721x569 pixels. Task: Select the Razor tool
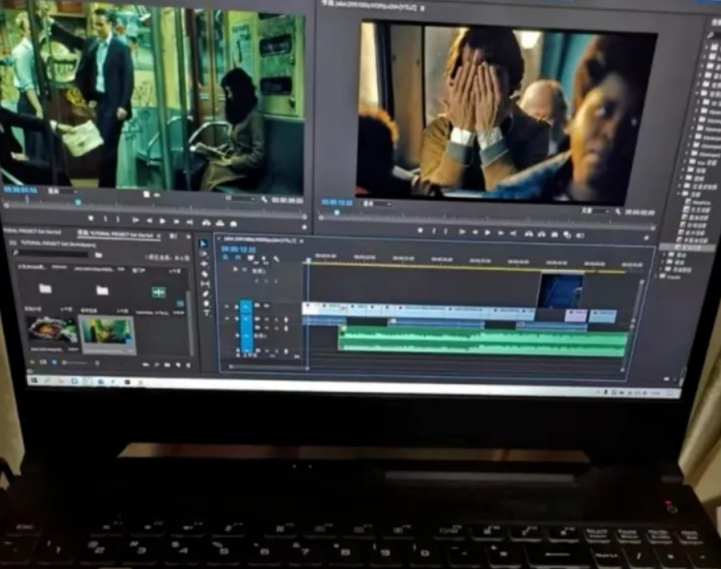point(205,274)
